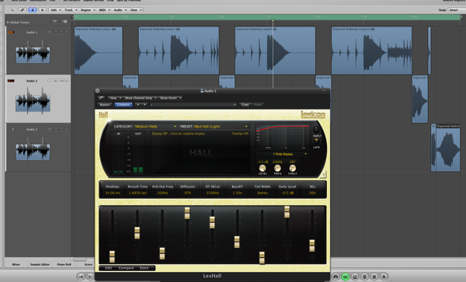
Task: Click the question mark help button
Action: (323, 175)
